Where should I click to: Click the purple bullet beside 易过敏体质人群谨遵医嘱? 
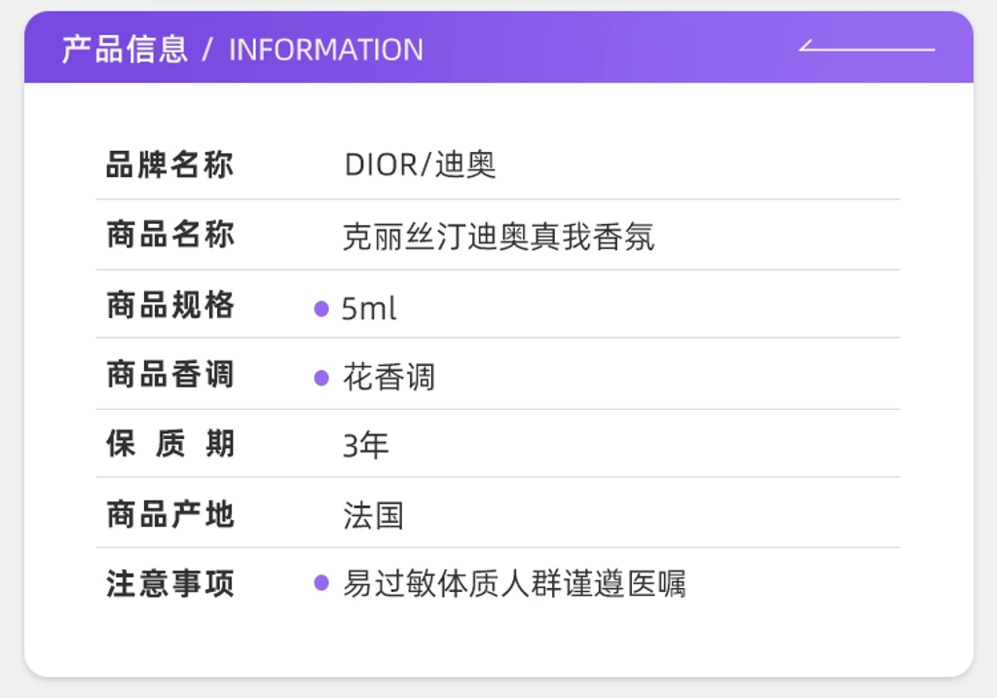point(321,583)
